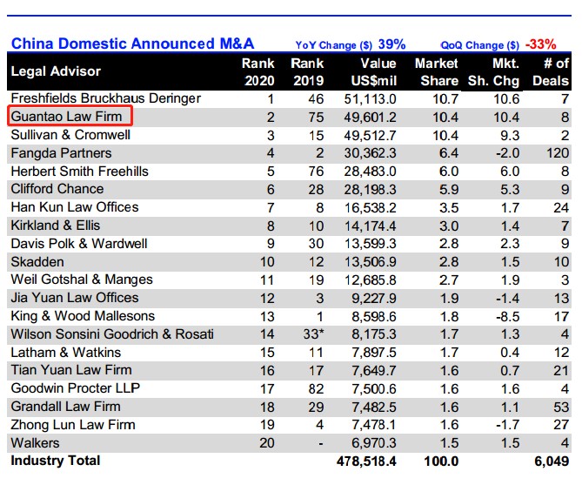Viewport: 582px width, 485px height.
Task: Click the China Domestic Announced M&A title
Action: [x=133, y=44]
